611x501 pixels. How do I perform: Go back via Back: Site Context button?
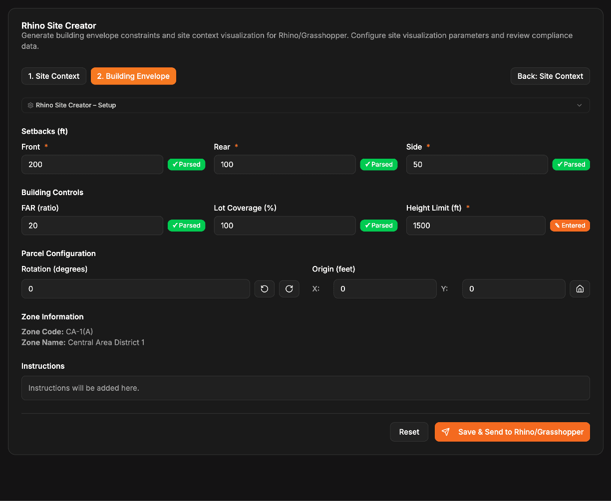[x=550, y=76]
